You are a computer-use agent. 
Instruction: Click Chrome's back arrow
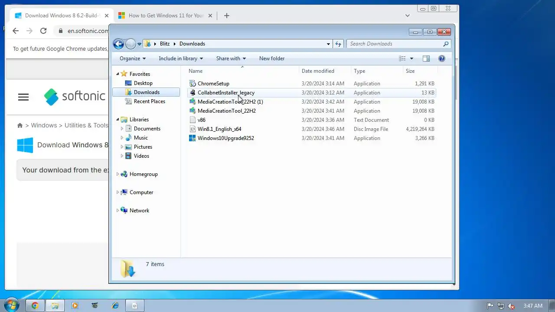(16, 31)
